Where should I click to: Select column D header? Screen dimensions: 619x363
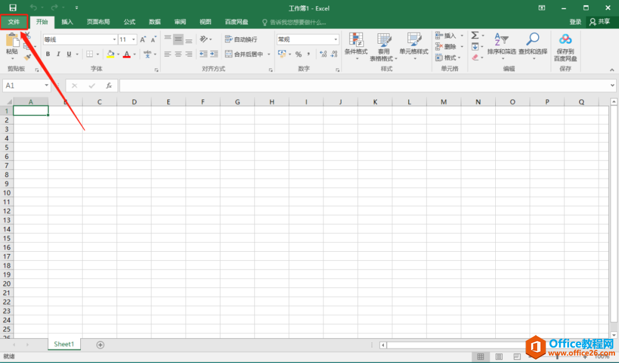tap(134, 102)
